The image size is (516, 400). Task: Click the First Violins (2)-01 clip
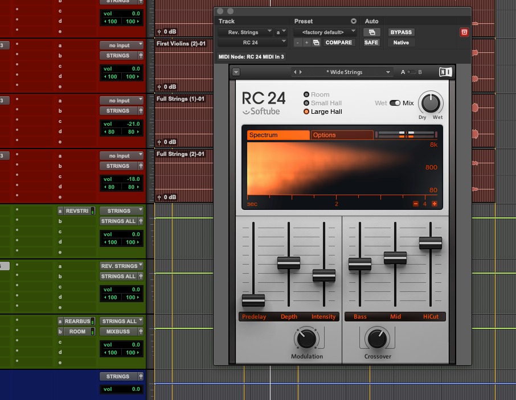(x=181, y=44)
